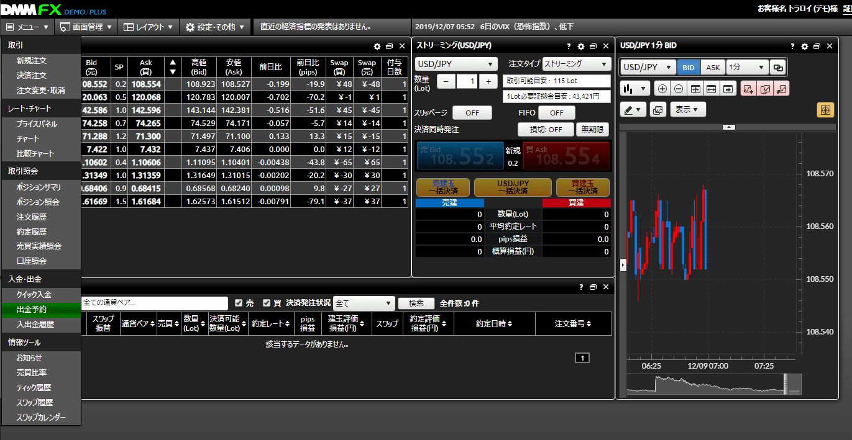Click the zoom in icon on chart toolbar
The image size is (852, 440).
point(663,89)
